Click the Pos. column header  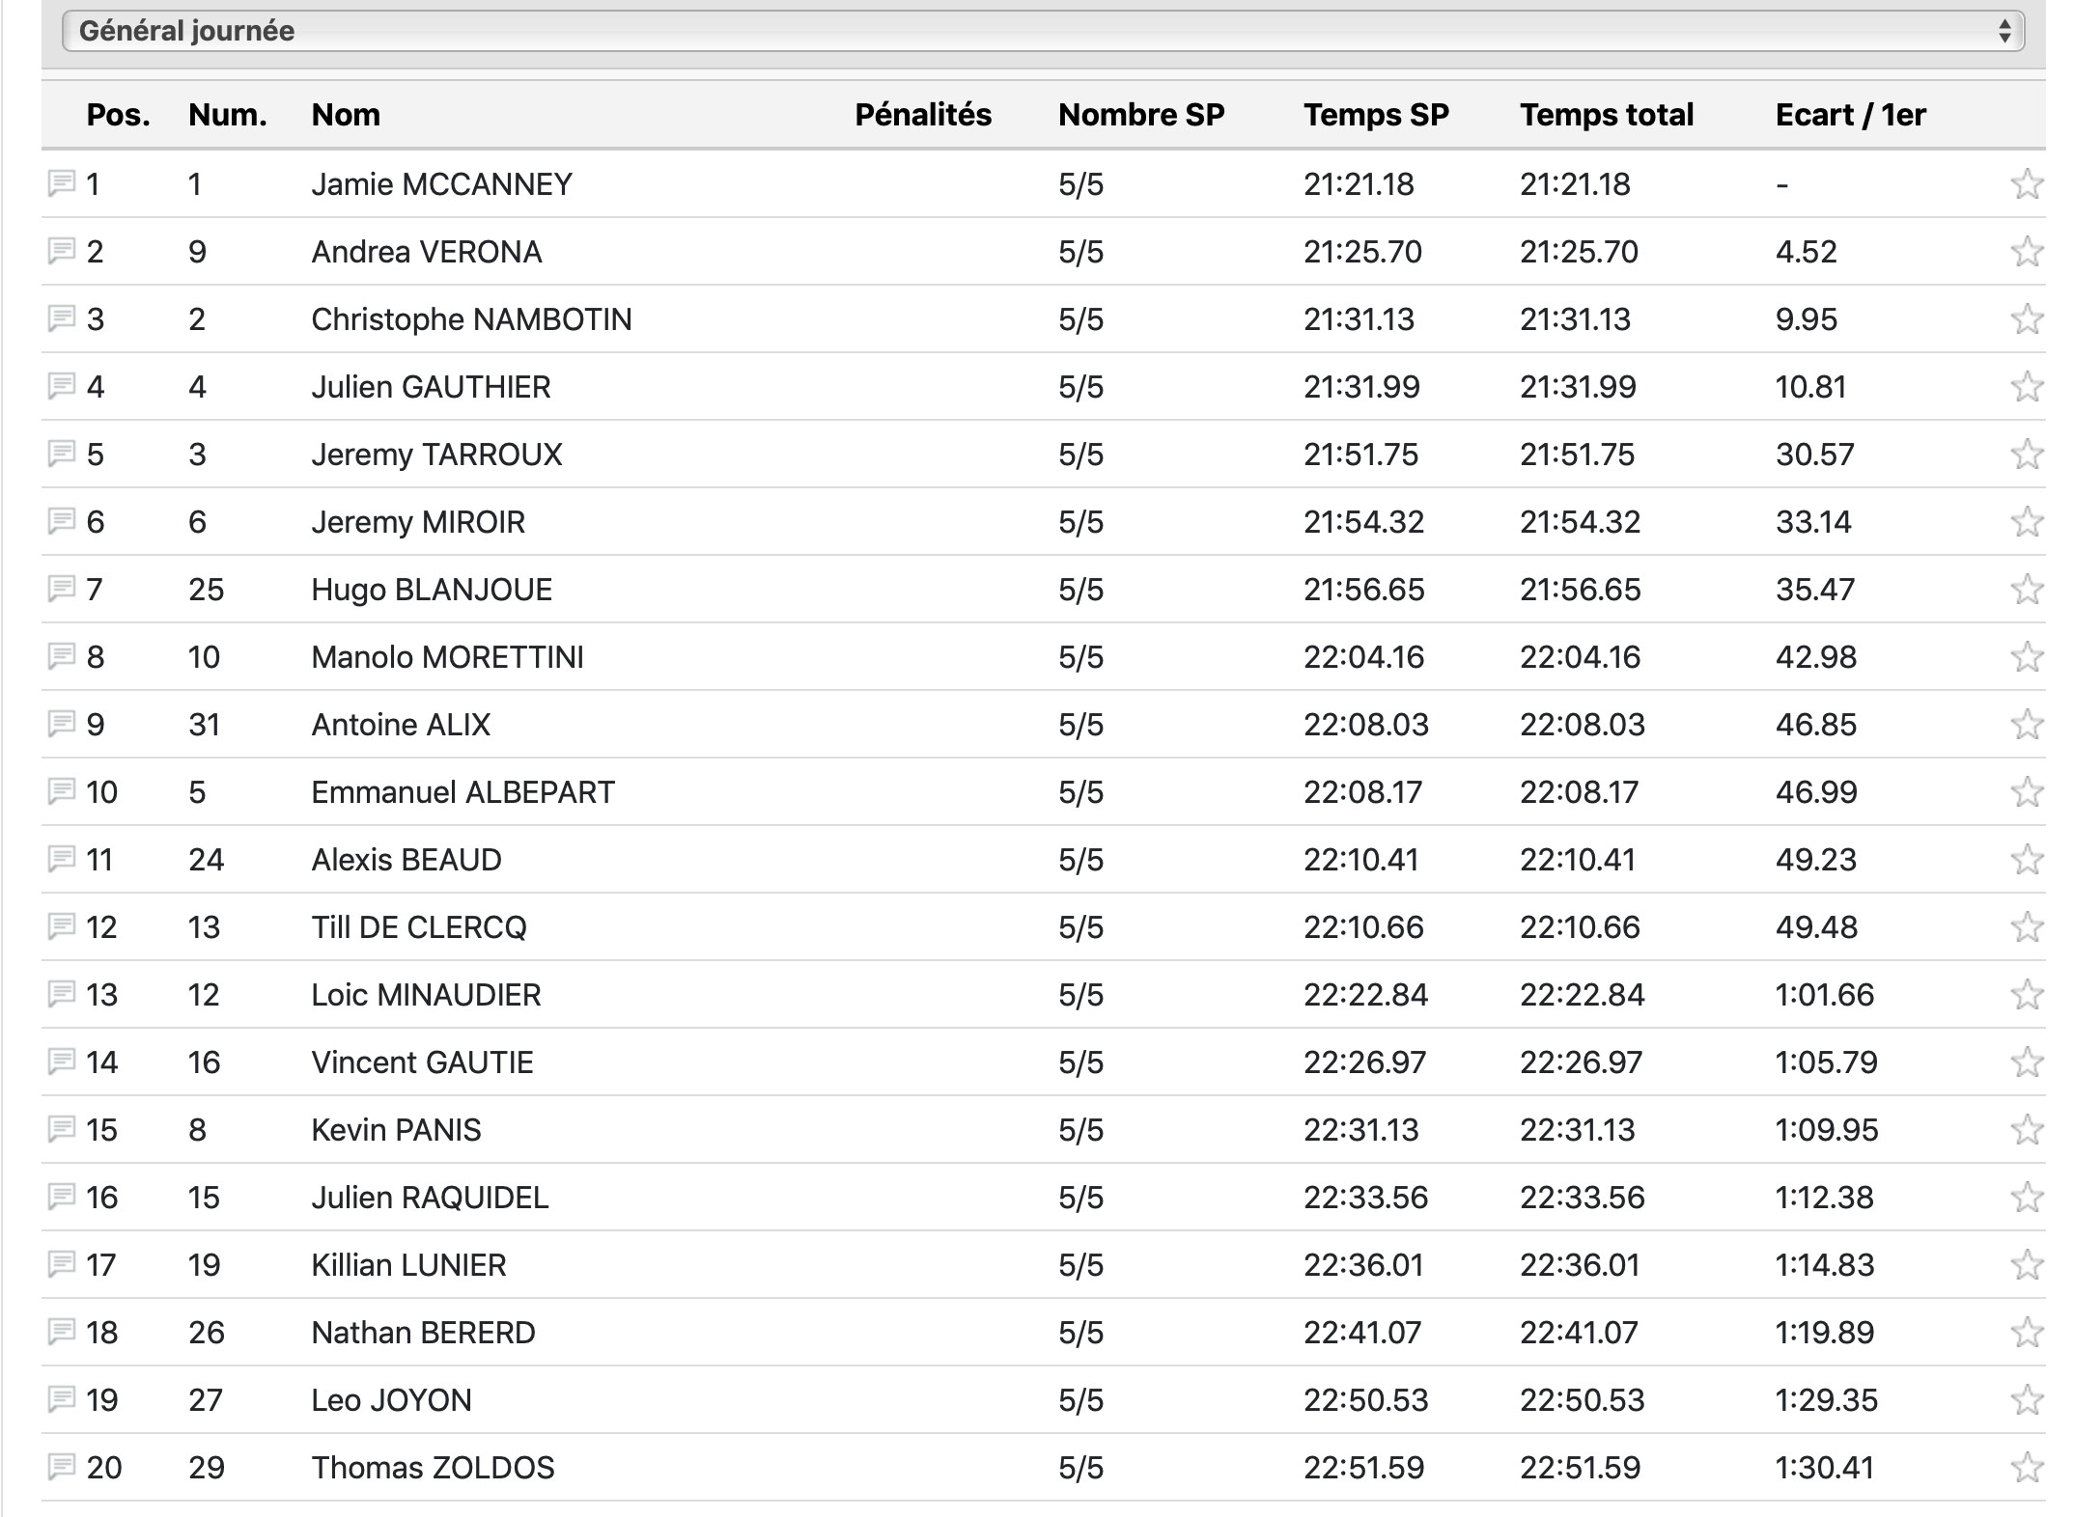(118, 115)
